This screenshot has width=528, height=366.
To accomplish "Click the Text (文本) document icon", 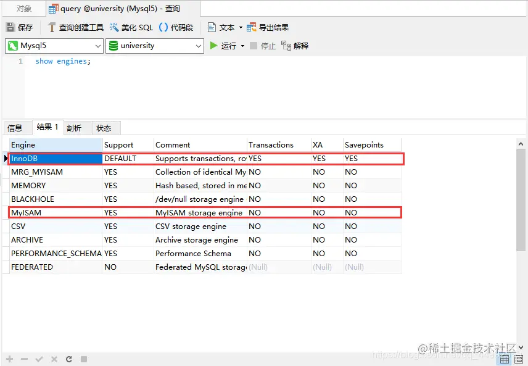I will (212, 27).
